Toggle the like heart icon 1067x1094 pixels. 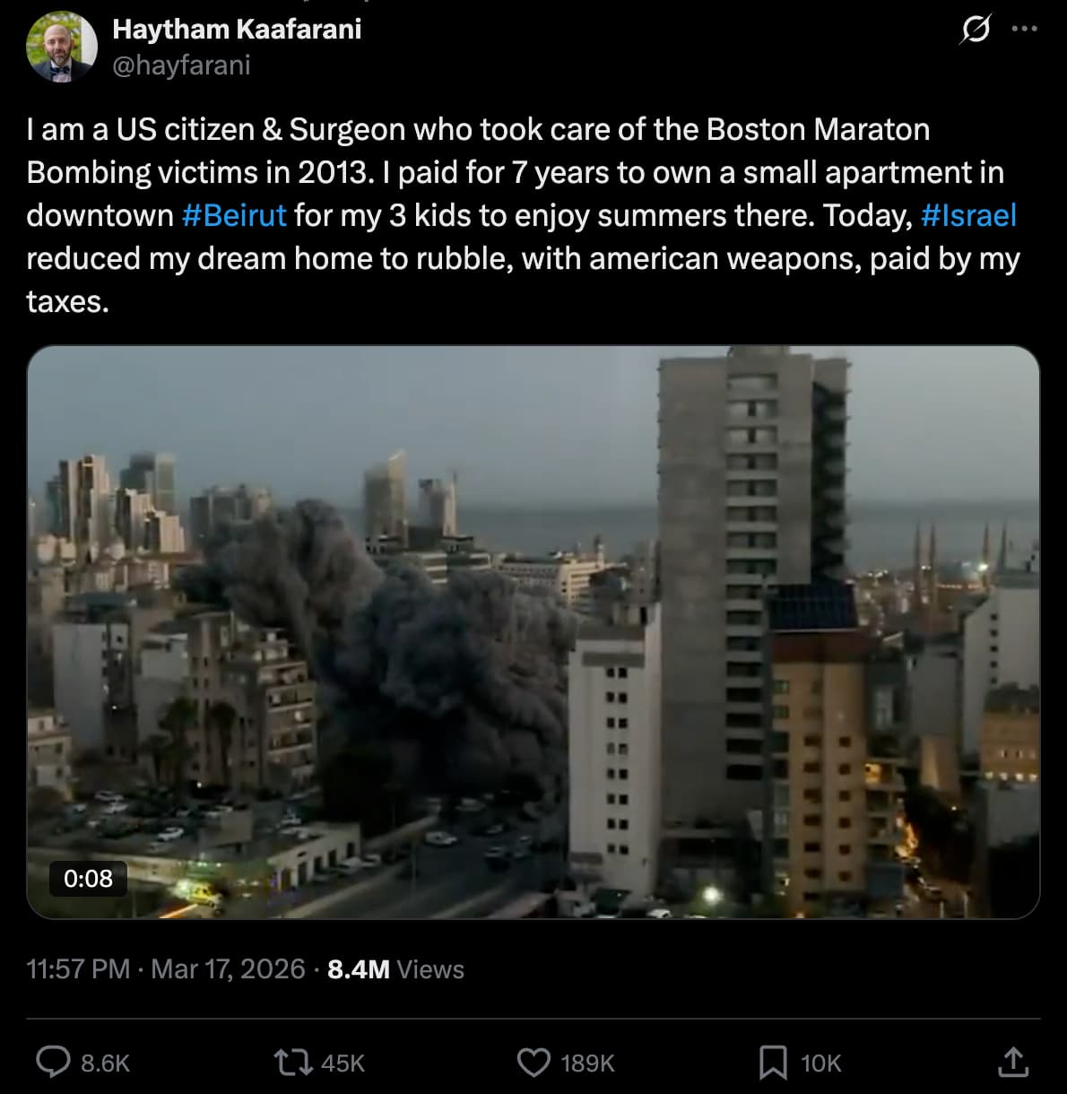coord(534,1063)
